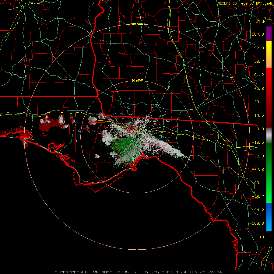Click the "100 NMI" range ring label
The image size is (274, 274).
click(137, 24)
